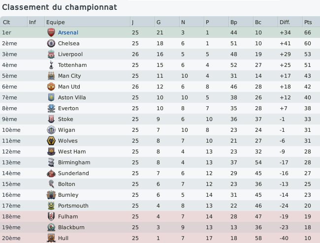The image size is (320, 243).
Task: Open the Arsenal team link
Action: 68,32
